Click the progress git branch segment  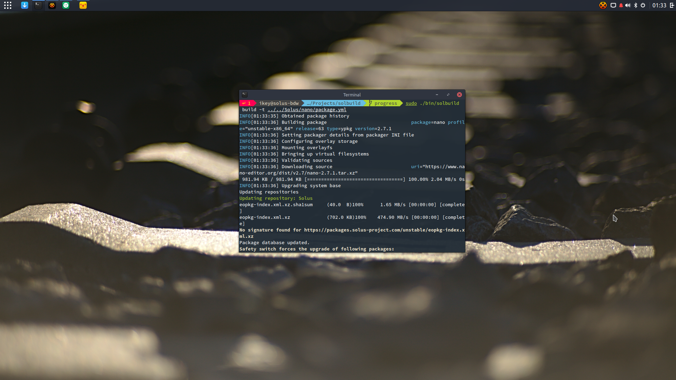pyautogui.click(x=386, y=103)
